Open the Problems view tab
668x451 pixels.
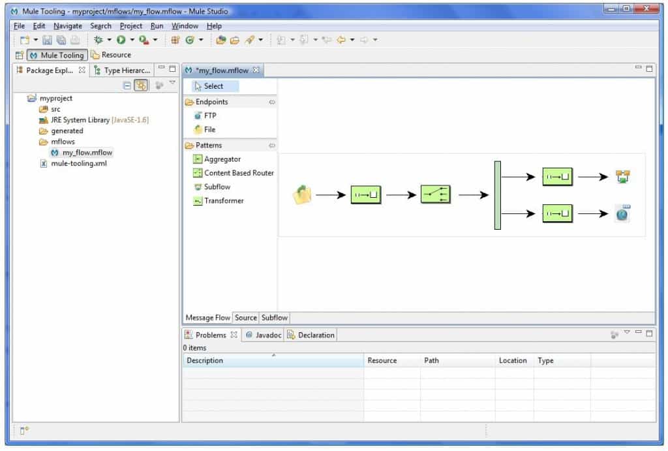(210, 334)
